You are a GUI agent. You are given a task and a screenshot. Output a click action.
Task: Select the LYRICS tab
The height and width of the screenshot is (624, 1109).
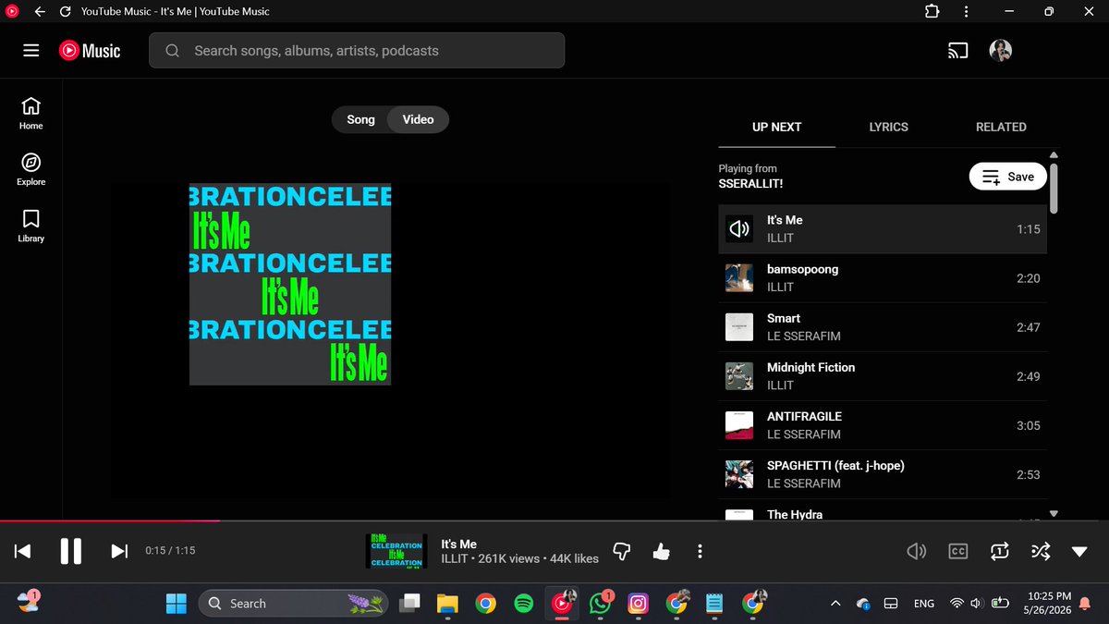click(x=888, y=127)
